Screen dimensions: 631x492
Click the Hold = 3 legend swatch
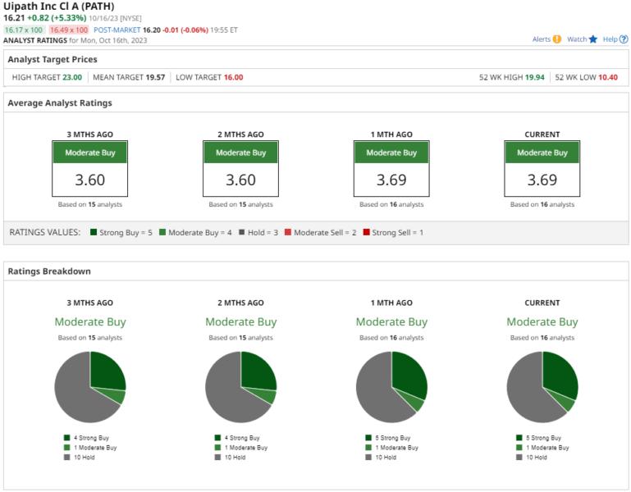coord(242,232)
